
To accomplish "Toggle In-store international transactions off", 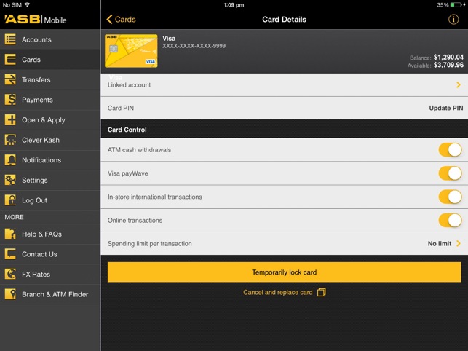I will [x=450, y=197].
